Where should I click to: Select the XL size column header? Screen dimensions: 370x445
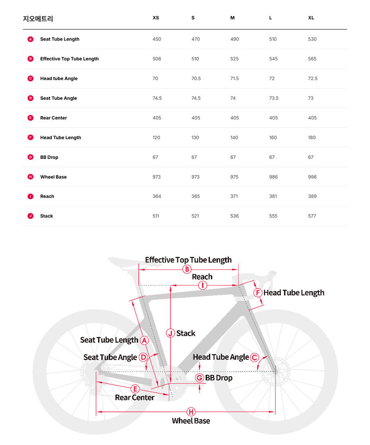[311, 18]
